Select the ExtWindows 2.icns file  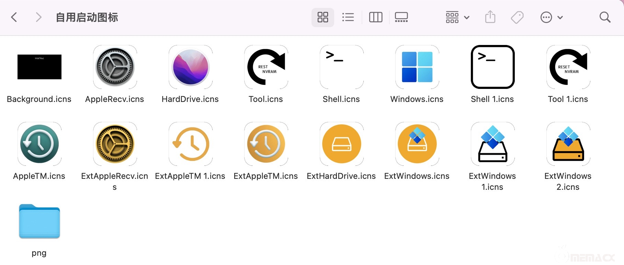[568, 144]
